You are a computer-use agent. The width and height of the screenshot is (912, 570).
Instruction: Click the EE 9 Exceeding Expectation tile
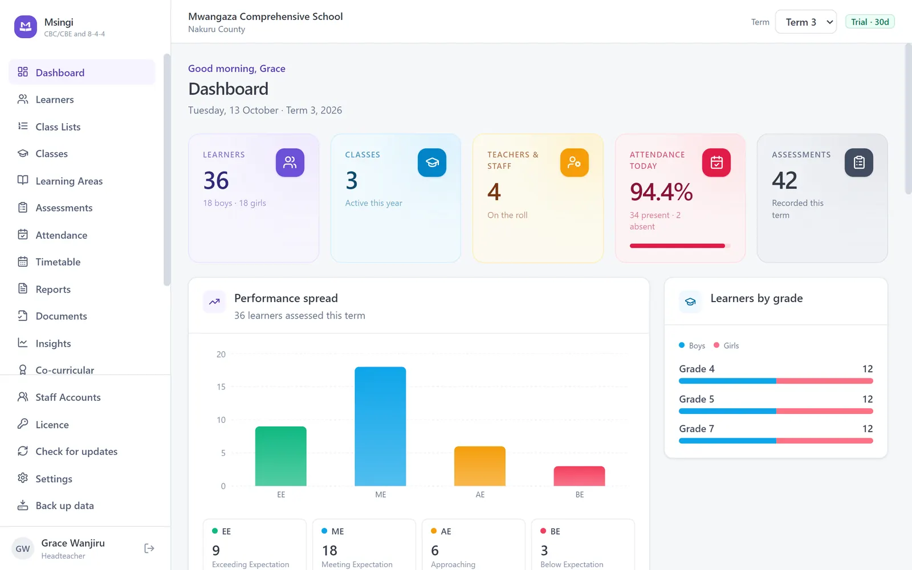tap(255, 544)
